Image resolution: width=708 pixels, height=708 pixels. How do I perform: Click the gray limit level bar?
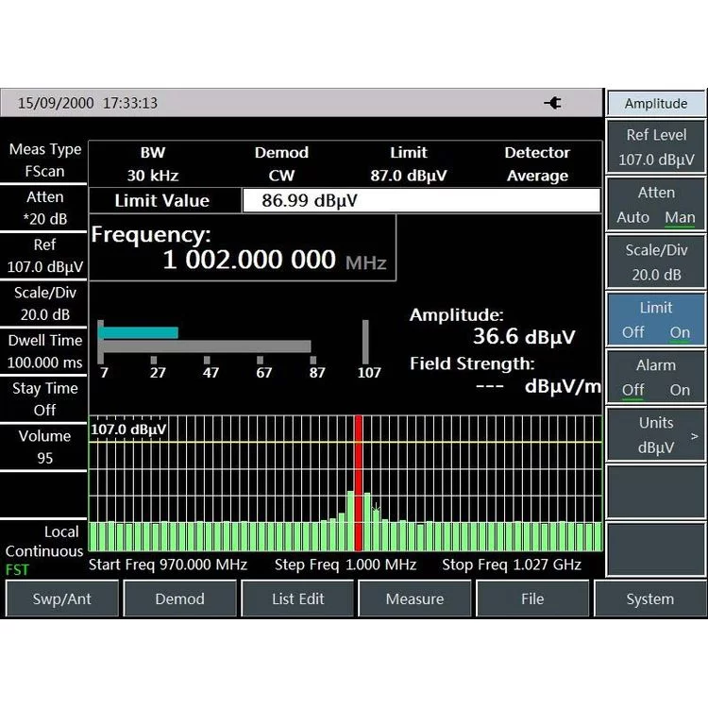point(205,346)
